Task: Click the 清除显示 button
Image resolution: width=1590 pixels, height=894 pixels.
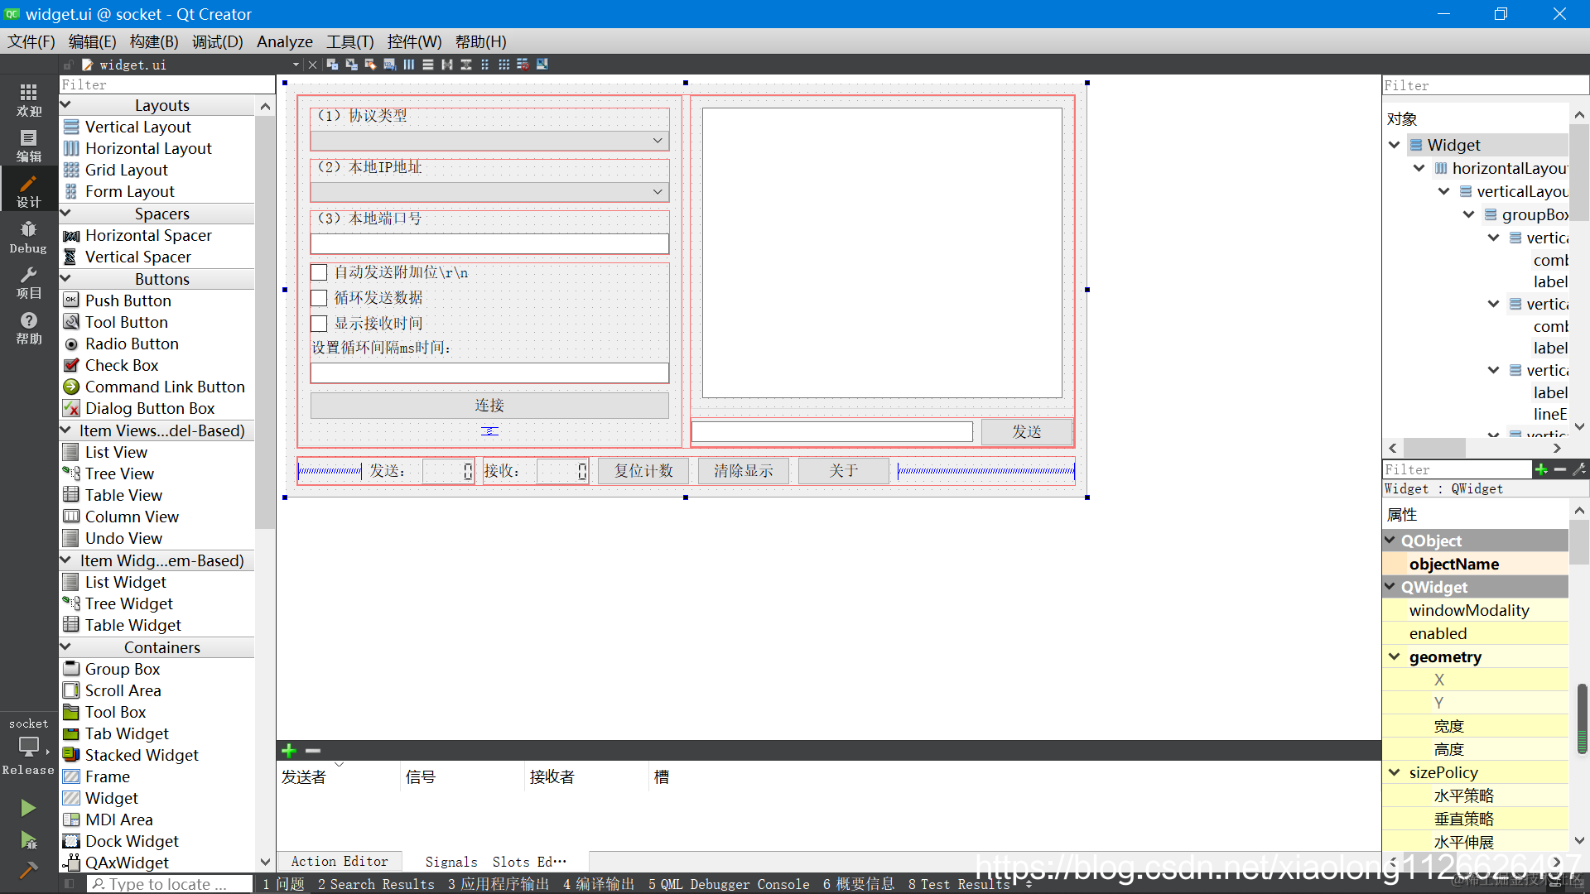Action: (x=743, y=471)
